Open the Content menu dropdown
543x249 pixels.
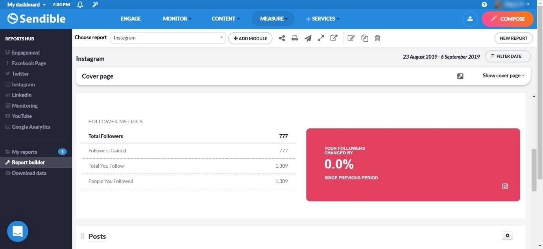[x=225, y=18]
